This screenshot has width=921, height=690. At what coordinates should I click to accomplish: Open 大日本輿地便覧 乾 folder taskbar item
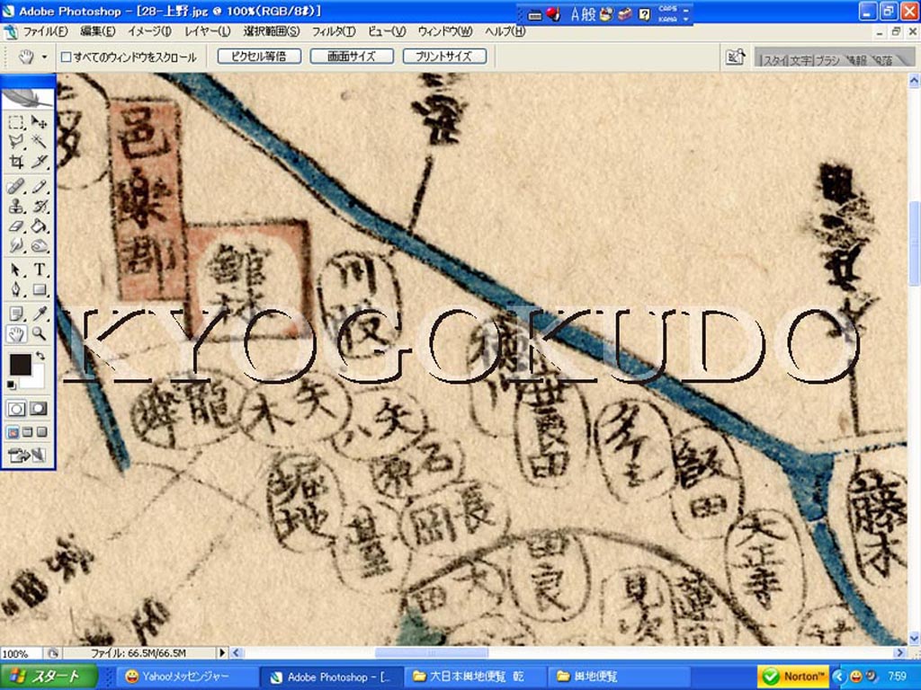[476, 677]
